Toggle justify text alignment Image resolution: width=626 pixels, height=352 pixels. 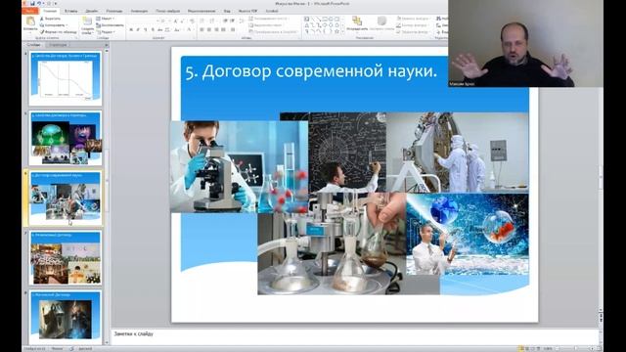[x=223, y=29]
